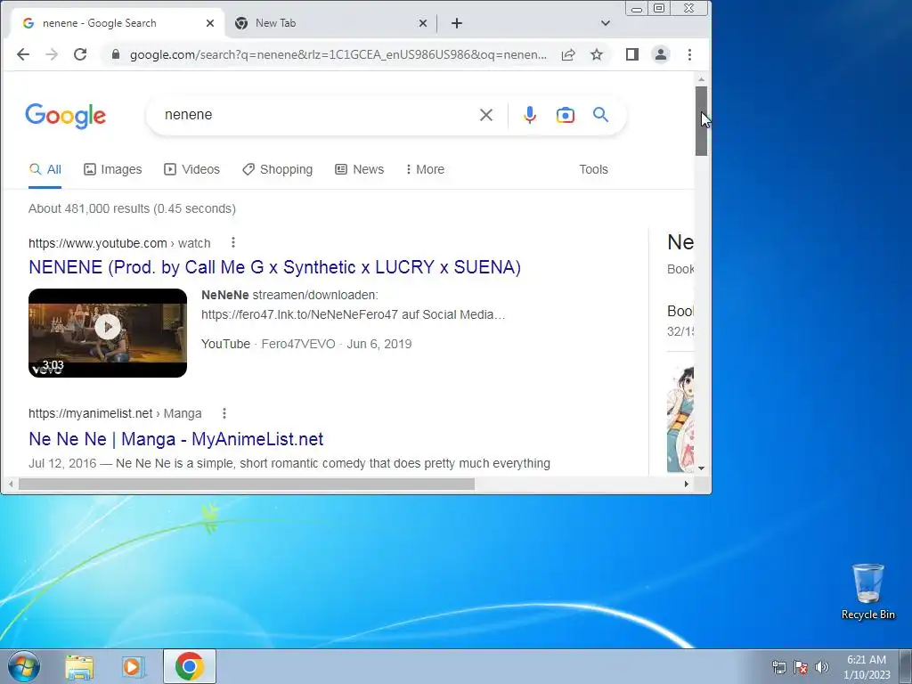This screenshot has width=912, height=684.
Task: Expand the More search filters
Action: pyautogui.click(x=425, y=169)
